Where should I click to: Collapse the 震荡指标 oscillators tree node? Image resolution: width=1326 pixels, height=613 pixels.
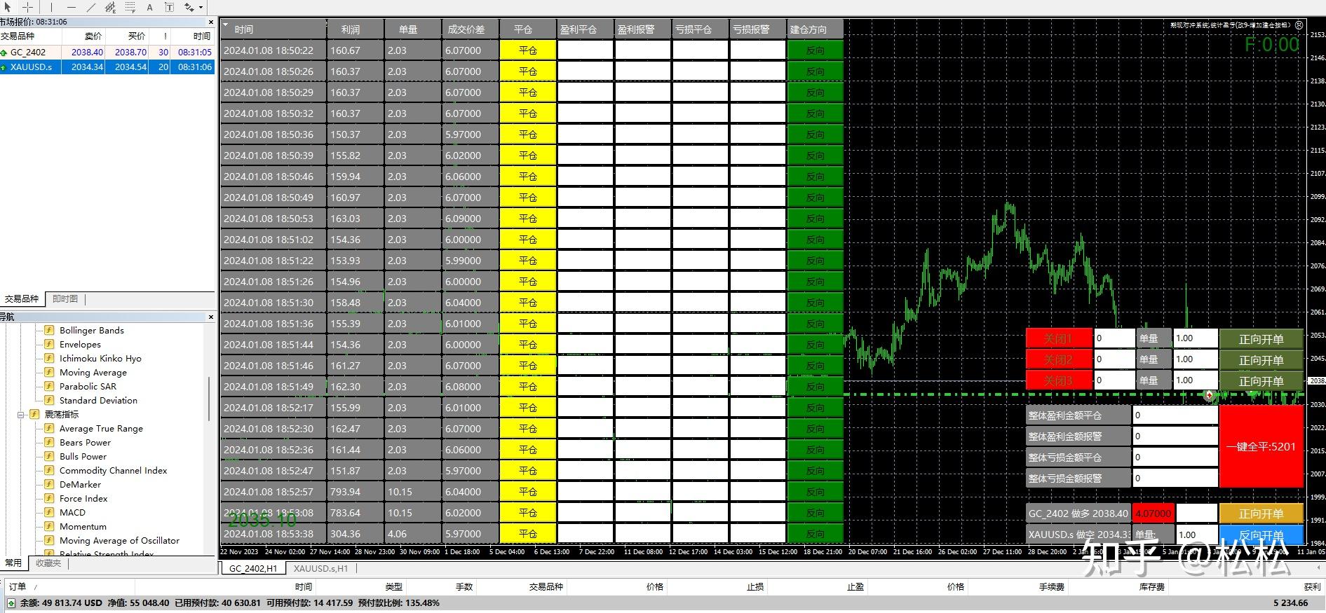coord(21,415)
